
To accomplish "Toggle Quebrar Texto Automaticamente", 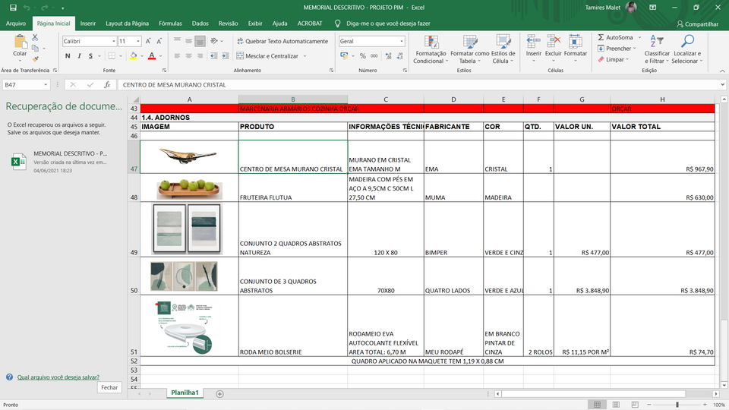I will click(x=282, y=41).
